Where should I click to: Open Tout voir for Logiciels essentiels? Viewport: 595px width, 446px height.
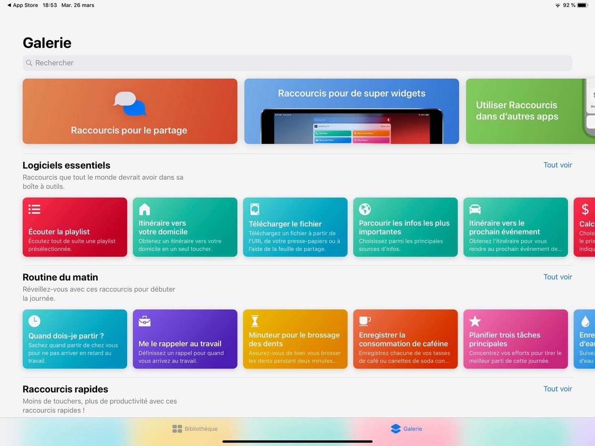click(x=558, y=165)
